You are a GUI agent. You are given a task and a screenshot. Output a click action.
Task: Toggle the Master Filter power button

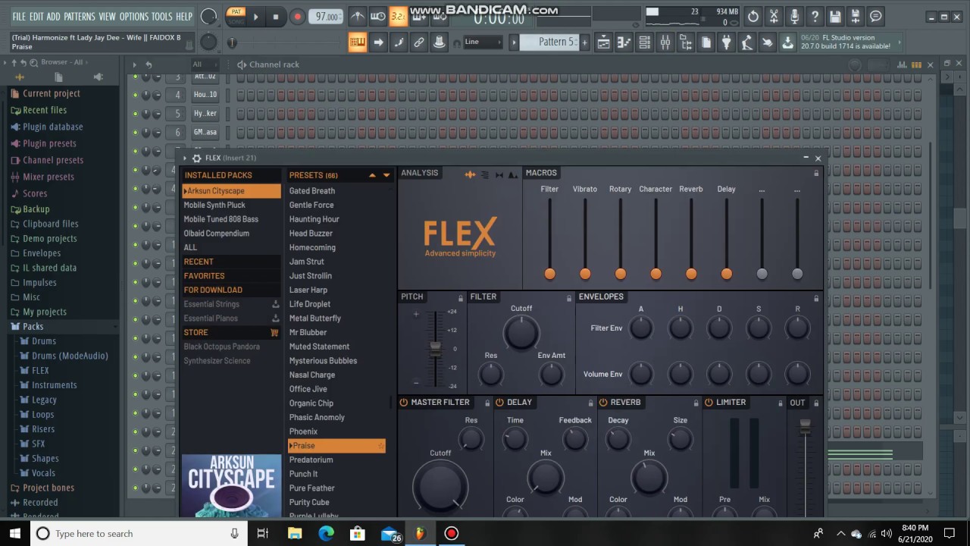coord(404,403)
